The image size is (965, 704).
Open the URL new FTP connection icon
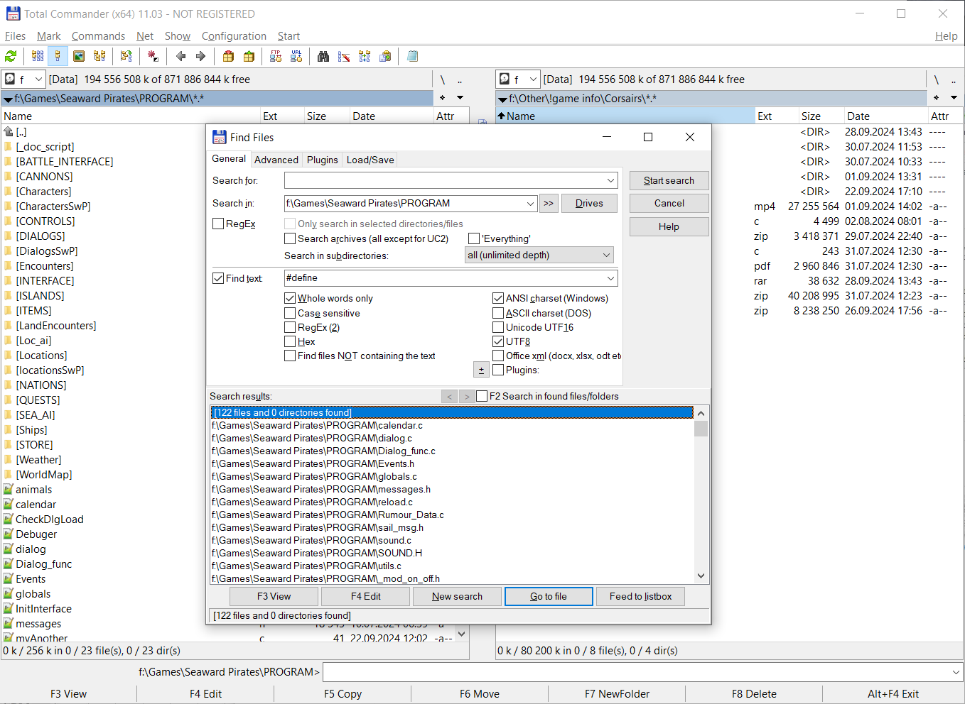click(x=296, y=57)
